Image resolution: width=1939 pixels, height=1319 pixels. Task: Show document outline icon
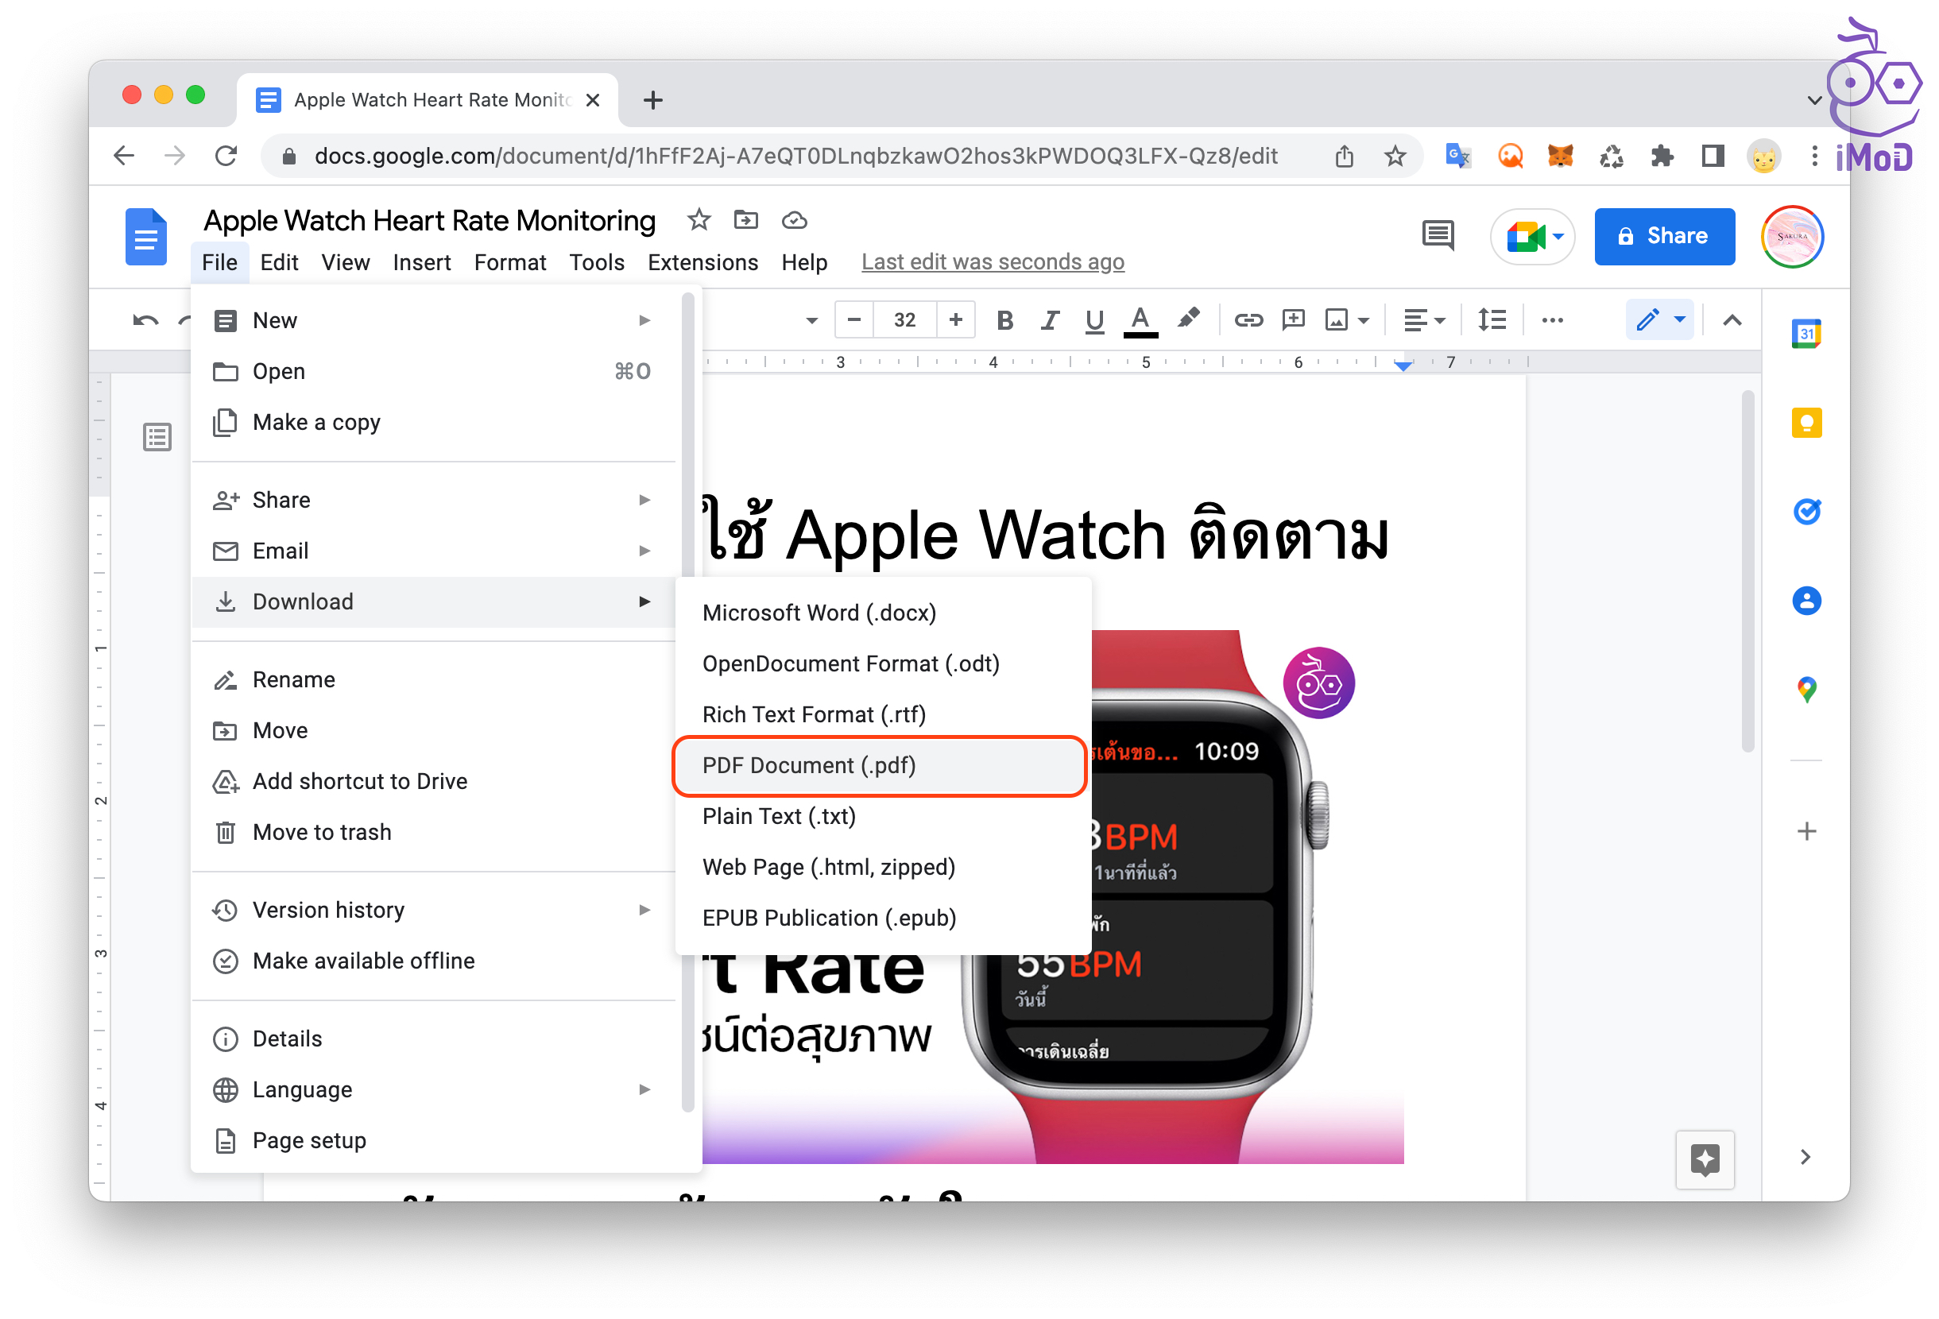(157, 437)
